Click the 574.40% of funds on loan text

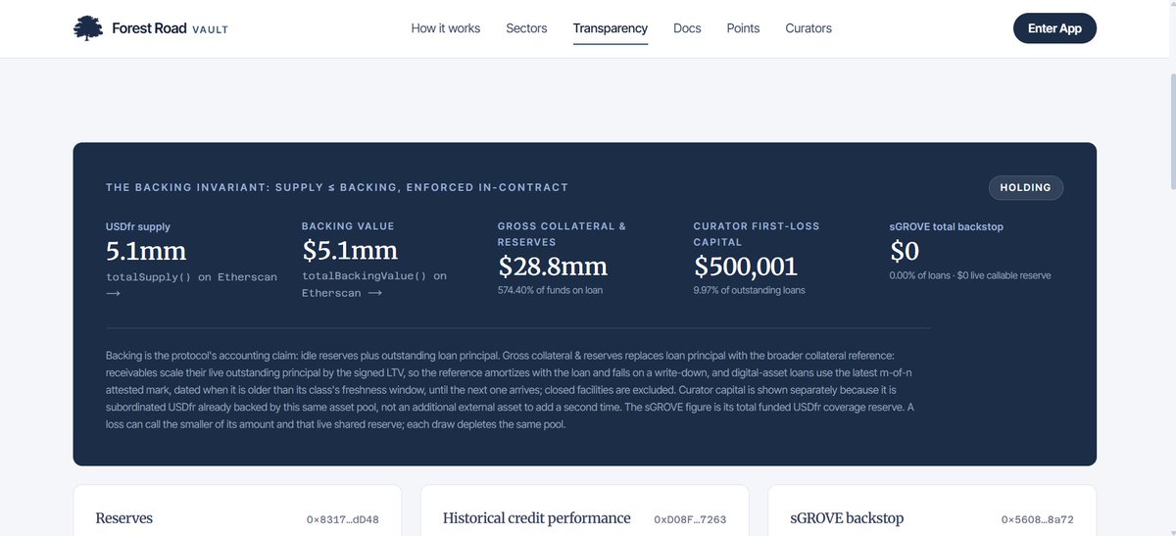tap(550, 290)
